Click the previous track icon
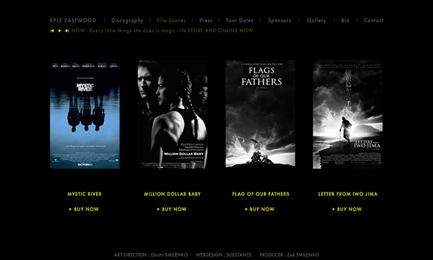The image size is (433, 260). [x=52, y=31]
